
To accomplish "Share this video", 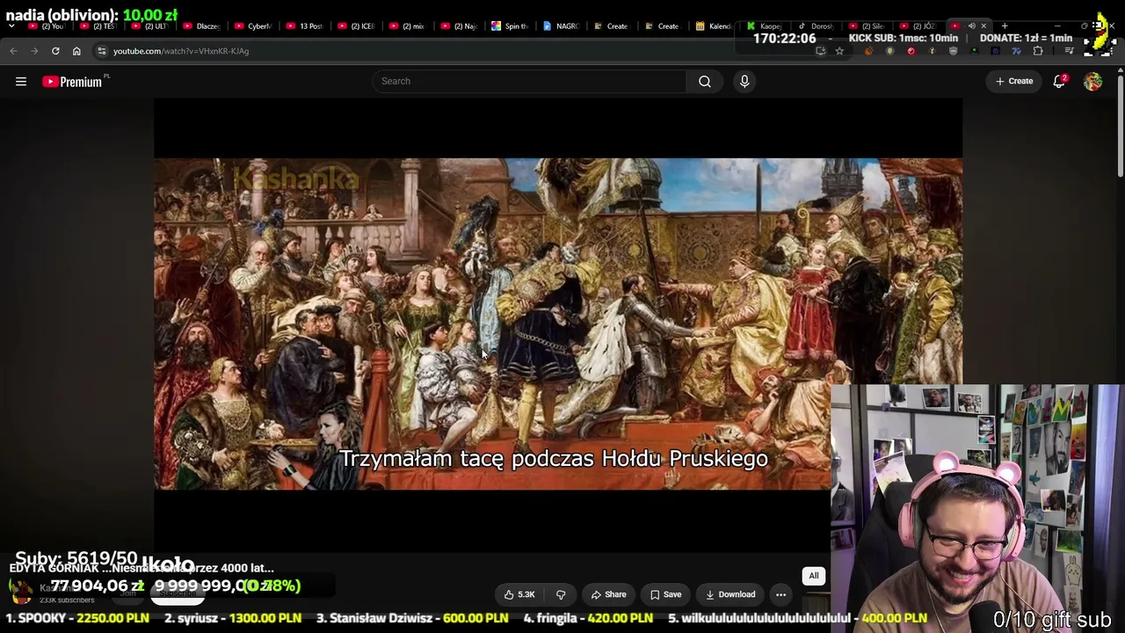I will click(608, 594).
